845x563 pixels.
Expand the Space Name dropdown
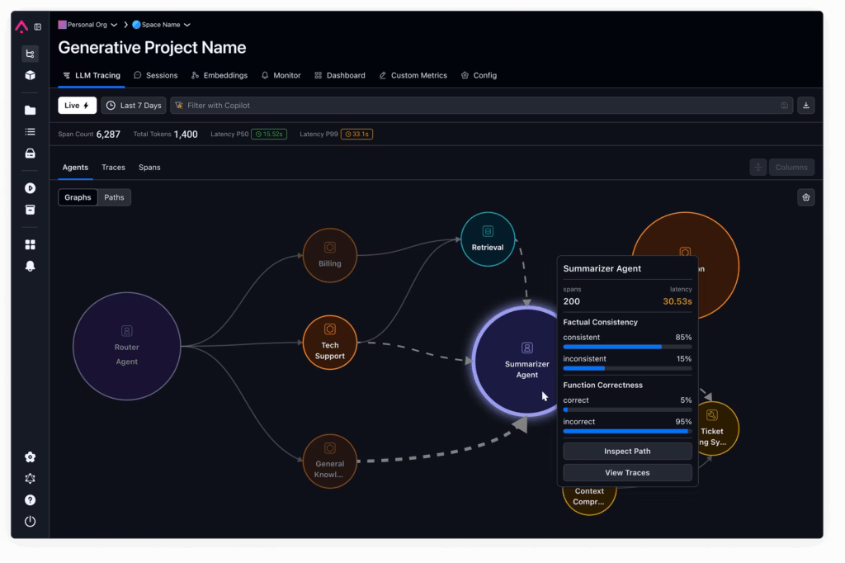(162, 25)
